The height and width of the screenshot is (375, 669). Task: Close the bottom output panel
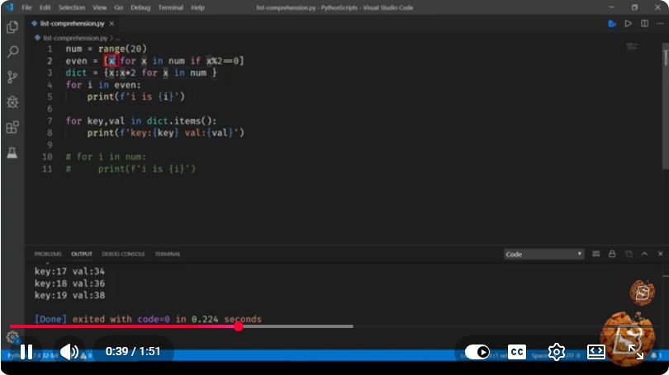pos(660,254)
